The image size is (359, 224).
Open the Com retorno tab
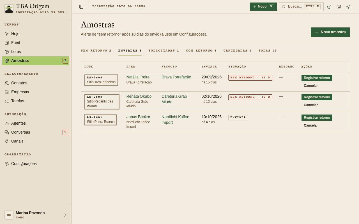pos(201,51)
